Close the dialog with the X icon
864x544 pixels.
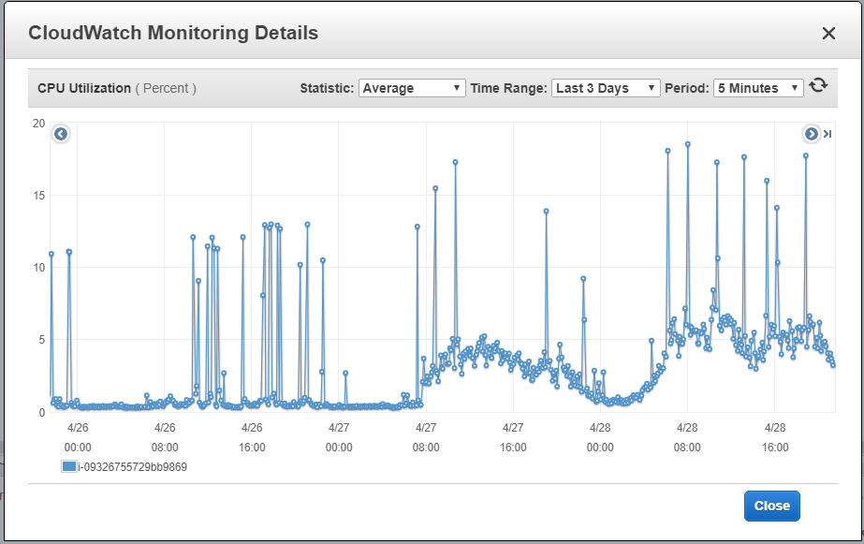coord(828,34)
